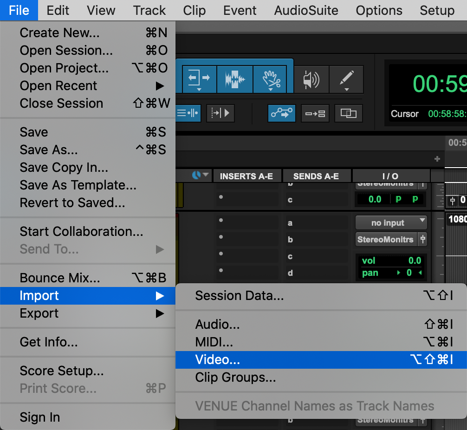Select Session Data... in Import submenu
Viewport: 467px width, 430px height.
click(321, 296)
